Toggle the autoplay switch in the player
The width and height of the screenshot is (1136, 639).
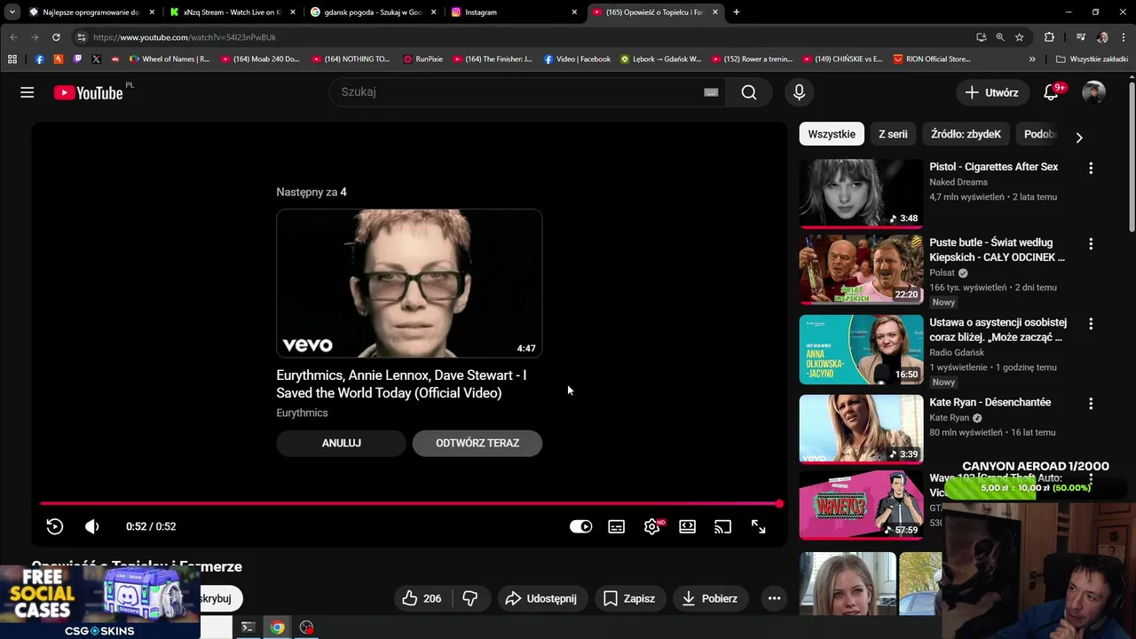(x=580, y=526)
